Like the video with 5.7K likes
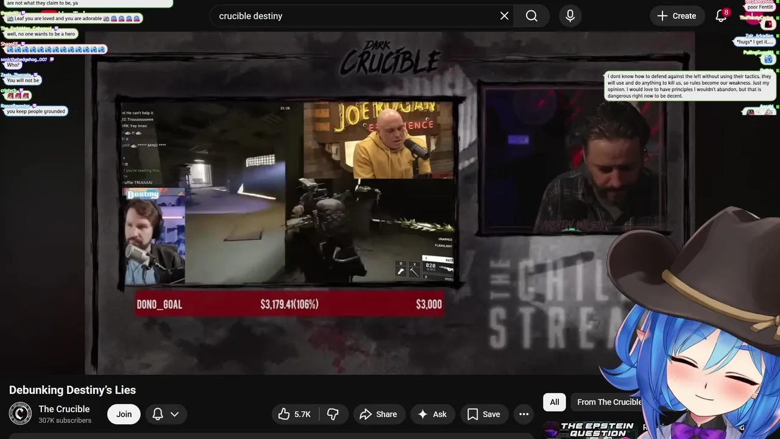780x439 pixels. 295,414
